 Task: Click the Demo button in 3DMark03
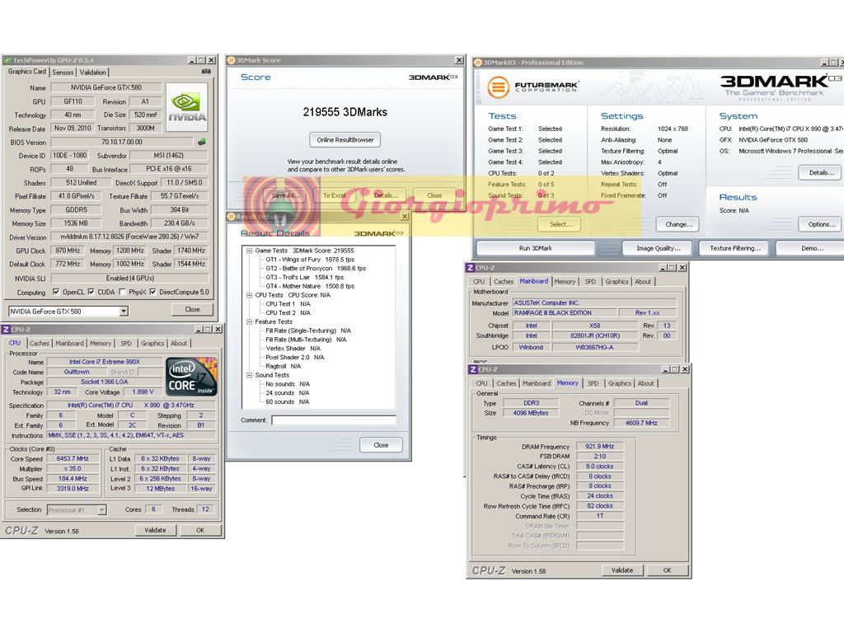(x=812, y=248)
